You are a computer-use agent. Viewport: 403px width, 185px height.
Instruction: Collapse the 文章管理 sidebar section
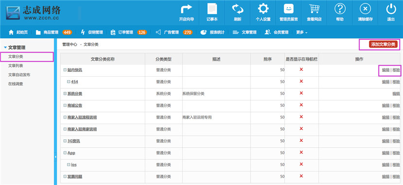tap(5, 48)
